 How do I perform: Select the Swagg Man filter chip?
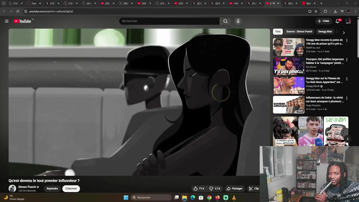(x=325, y=31)
